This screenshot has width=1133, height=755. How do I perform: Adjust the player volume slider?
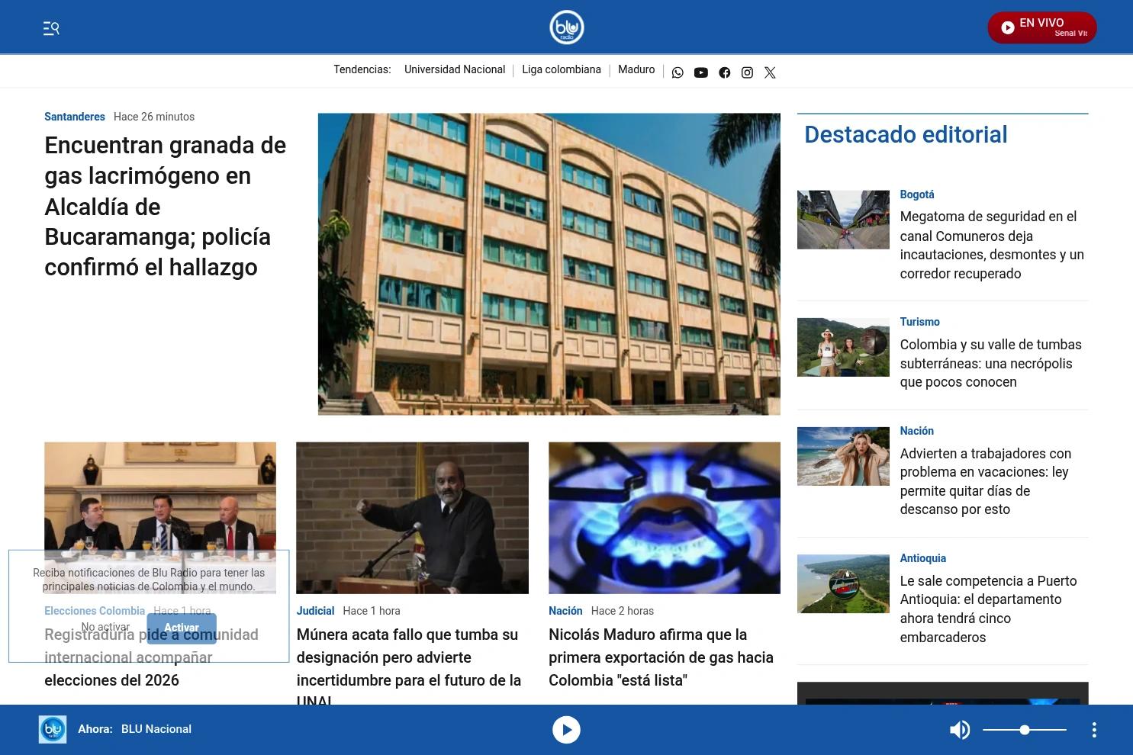click(x=1025, y=730)
